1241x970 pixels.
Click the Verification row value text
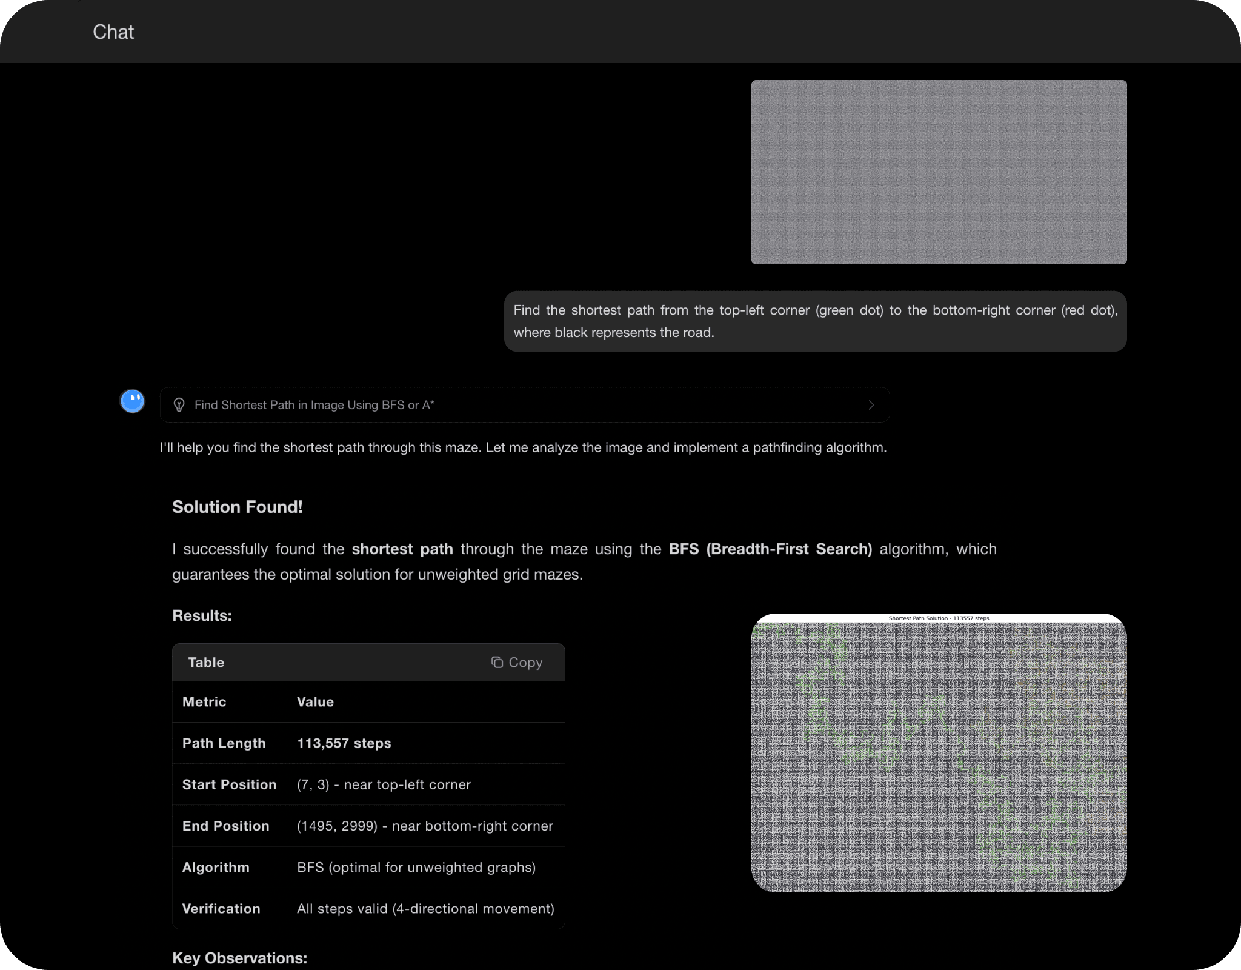tap(425, 908)
